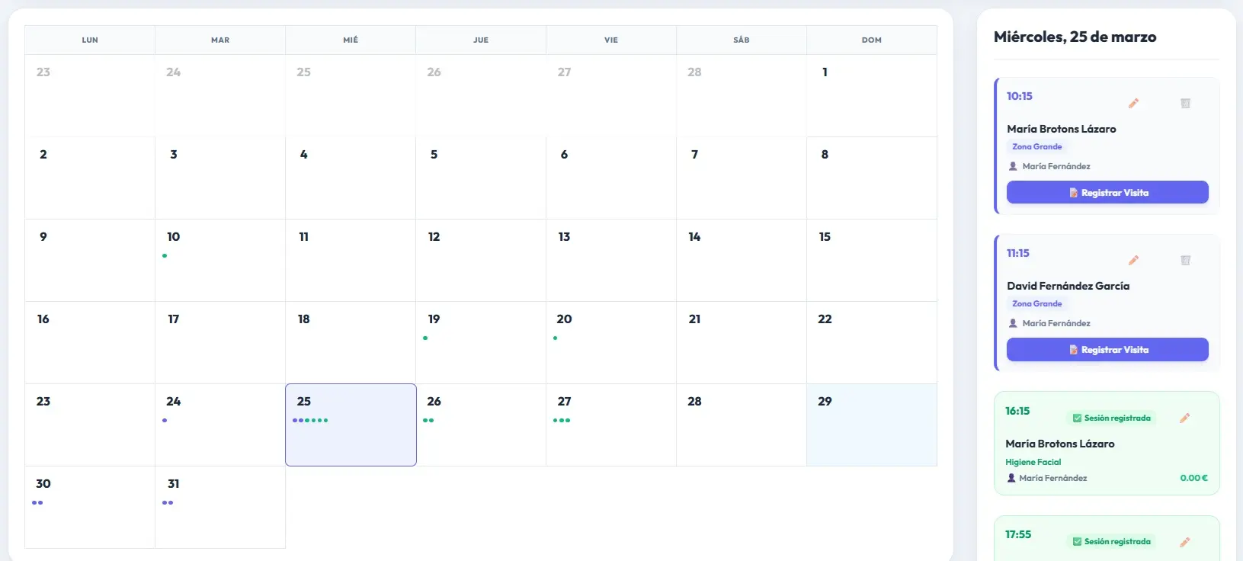This screenshot has height=561, width=1243.
Task: Click 'Higiene Facial' service label
Action: coord(1033,462)
